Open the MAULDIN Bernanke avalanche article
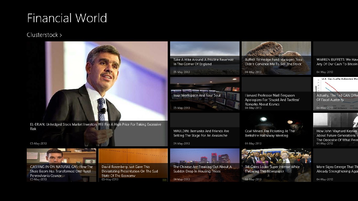 [x=201, y=133]
